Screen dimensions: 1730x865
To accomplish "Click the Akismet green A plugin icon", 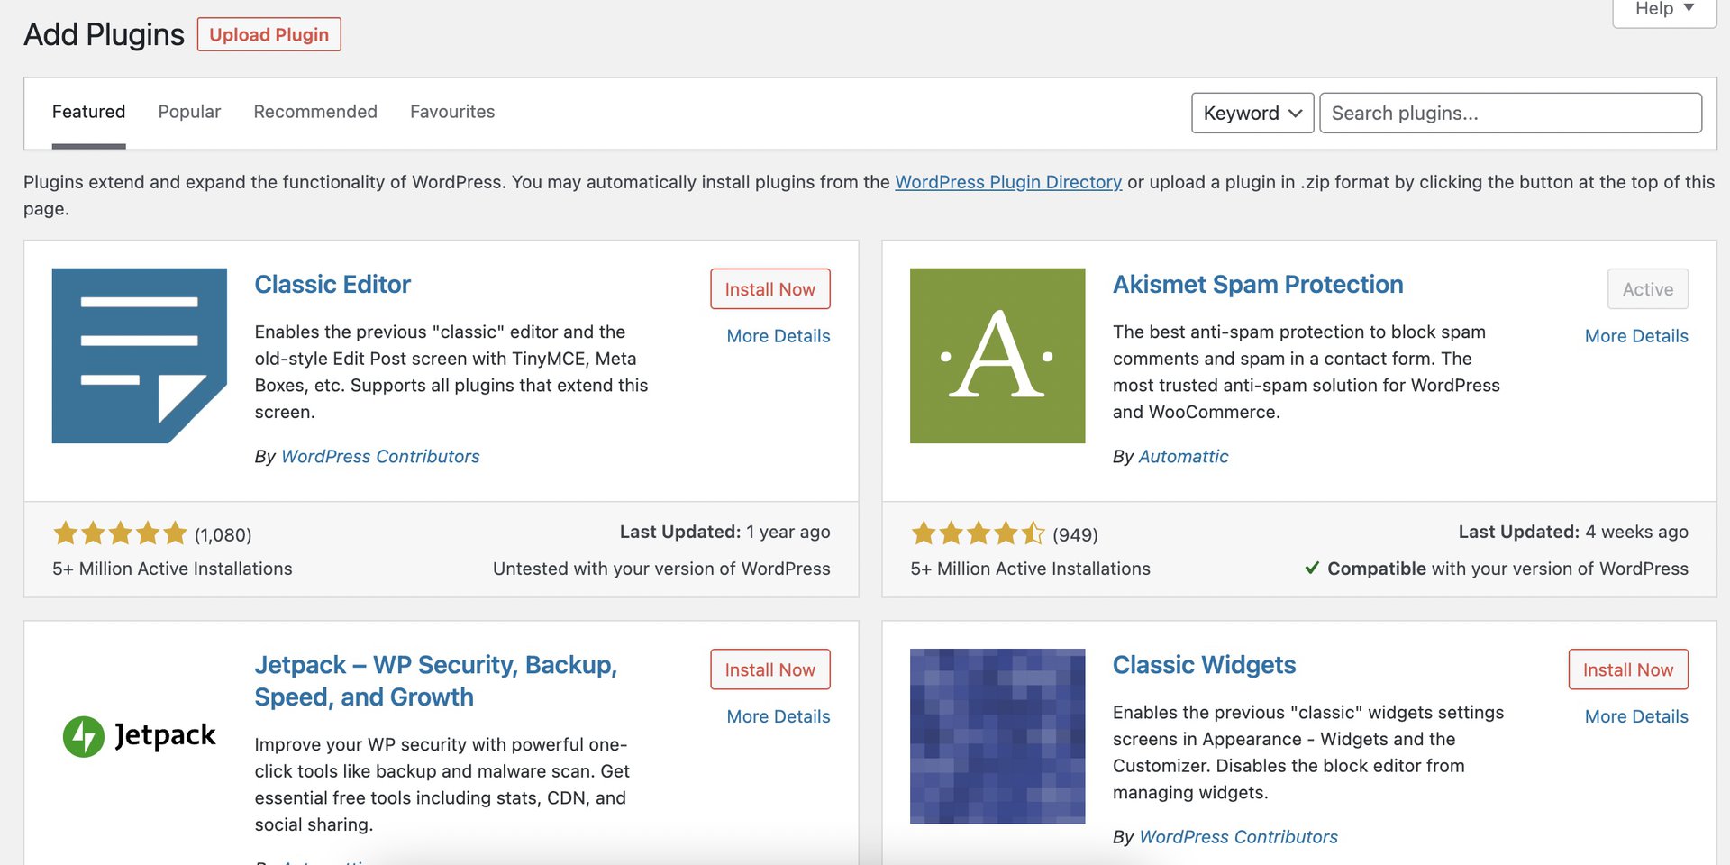I will pyautogui.click(x=997, y=355).
